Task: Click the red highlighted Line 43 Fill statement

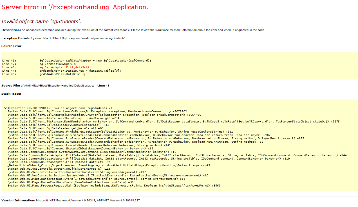Action: [65, 67]
